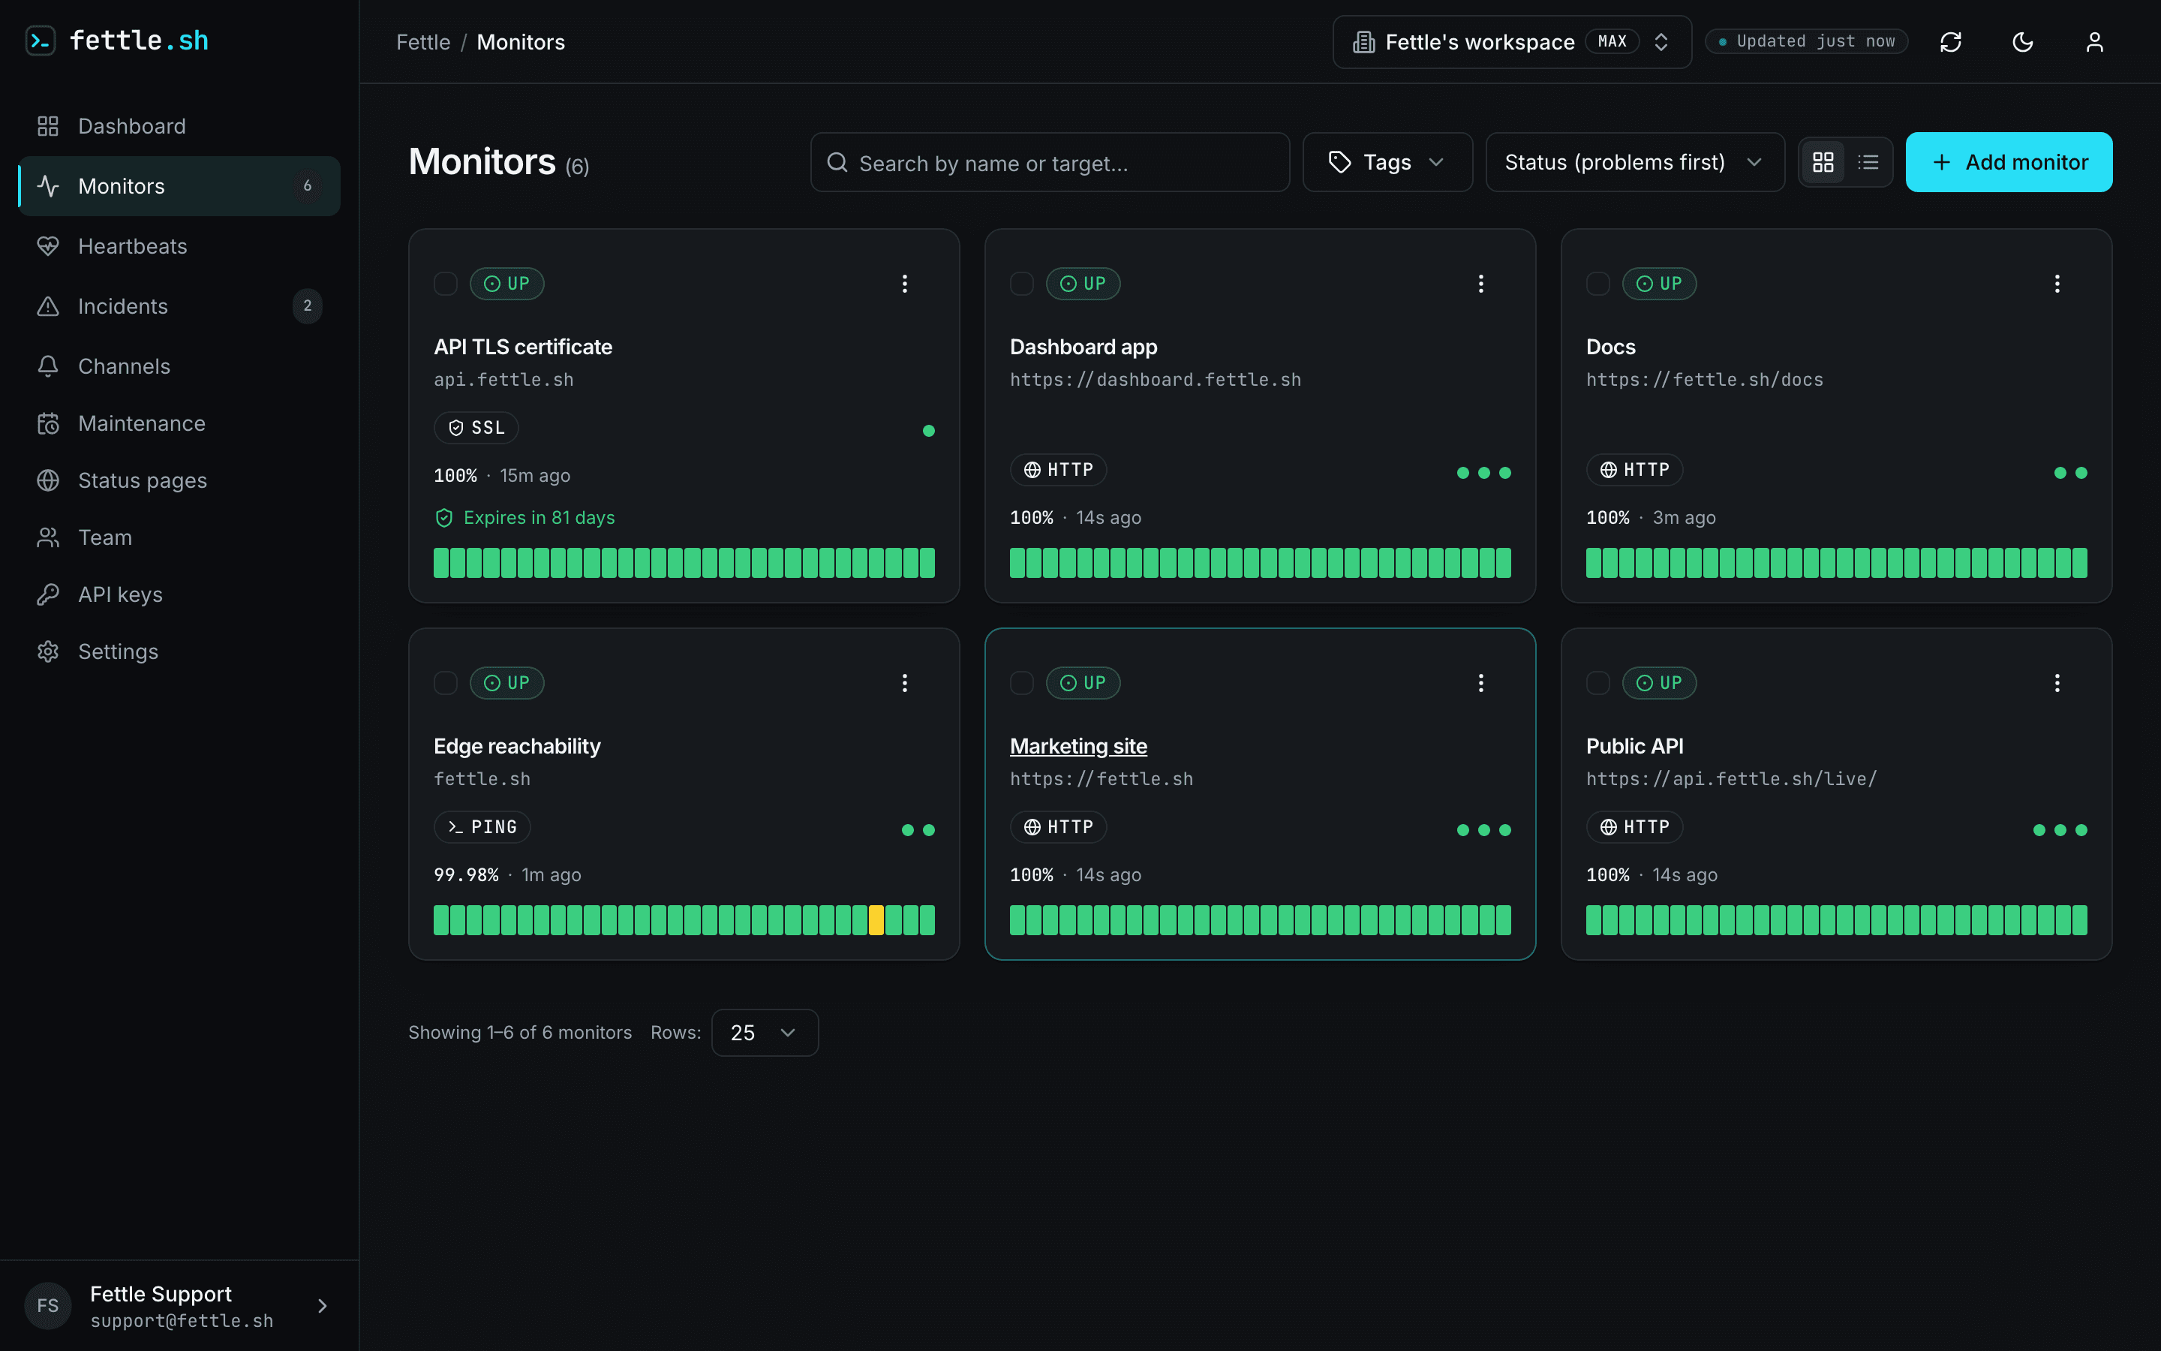Open the Docs card three-dot menu
The width and height of the screenshot is (2161, 1351).
click(x=2057, y=284)
